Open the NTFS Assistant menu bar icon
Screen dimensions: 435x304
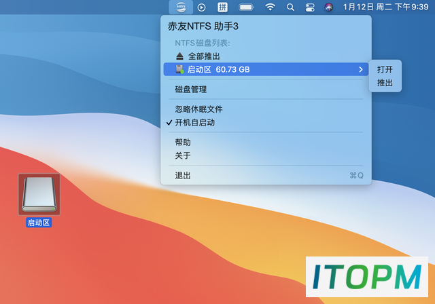tap(181, 7)
